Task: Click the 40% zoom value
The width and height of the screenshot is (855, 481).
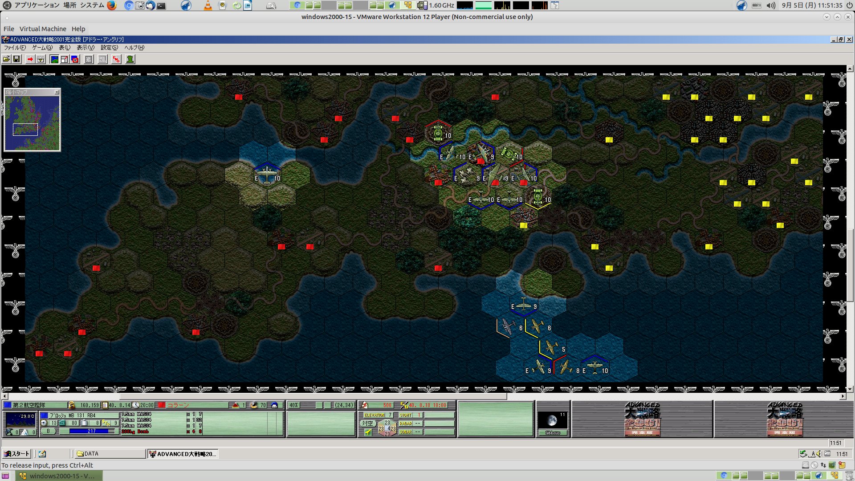Action: pyautogui.click(x=294, y=405)
